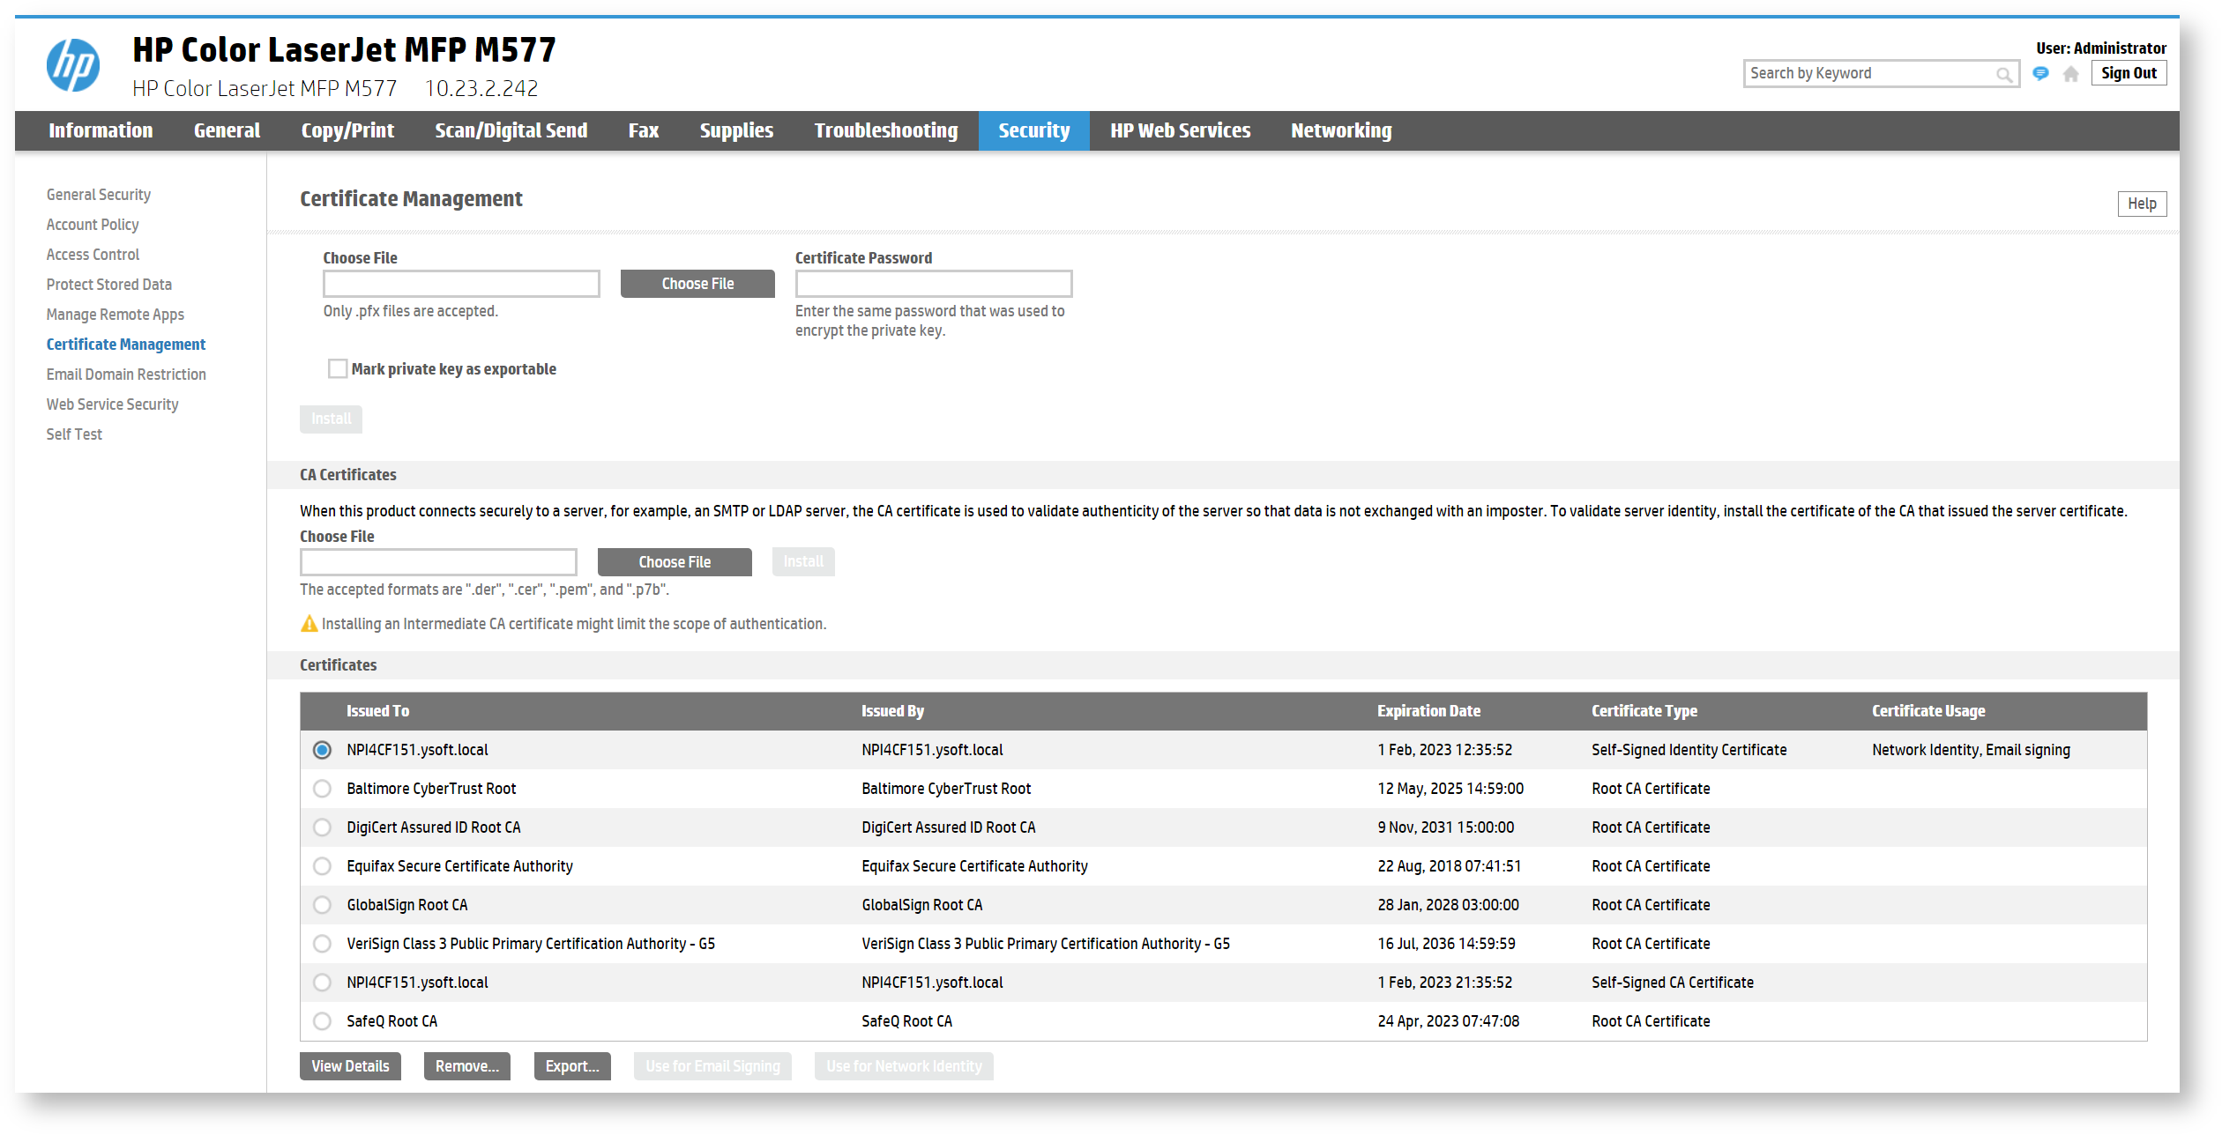Image resolution: width=2222 pixels, height=1135 pixels.
Task: Select the GlobalSign Root CA radio button
Action: click(322, 905)
